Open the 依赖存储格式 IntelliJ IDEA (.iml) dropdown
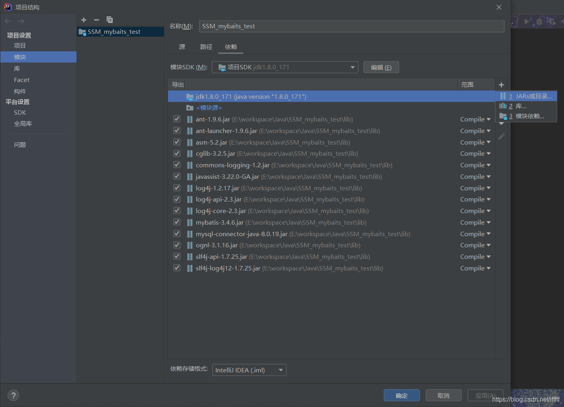This screenshot has height=407, width=564. point(249,370)
